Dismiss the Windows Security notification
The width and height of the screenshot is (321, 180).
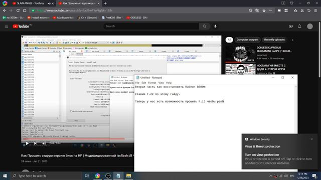tap(311, 139)
